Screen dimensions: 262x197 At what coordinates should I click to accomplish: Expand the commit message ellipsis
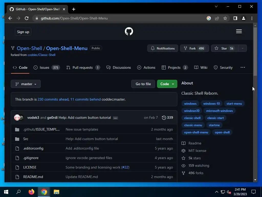pyautogui.click(x=115, y=118)
